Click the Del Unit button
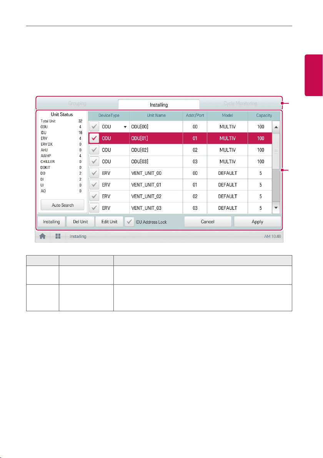 [80, 222]
